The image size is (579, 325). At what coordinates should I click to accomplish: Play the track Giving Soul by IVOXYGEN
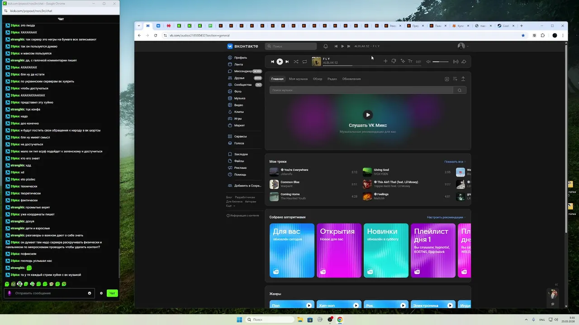click(x=367, y=172)
